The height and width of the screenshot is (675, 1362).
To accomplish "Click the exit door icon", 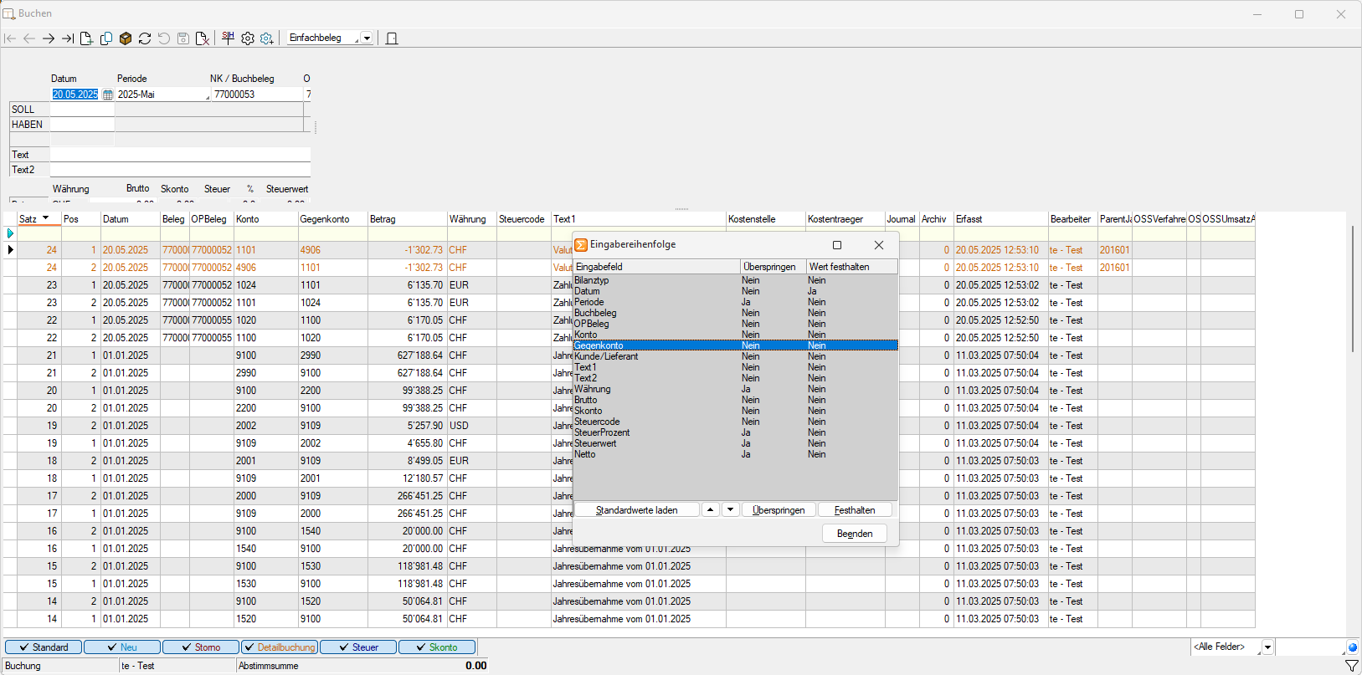I will 391,38.
